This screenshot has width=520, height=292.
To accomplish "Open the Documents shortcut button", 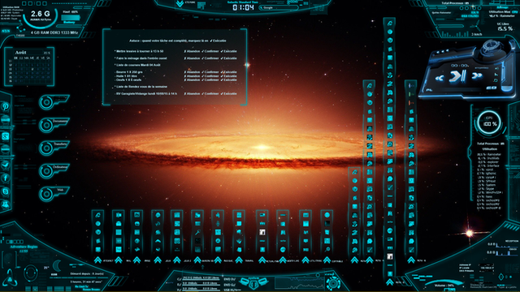I will click(54, 125).
